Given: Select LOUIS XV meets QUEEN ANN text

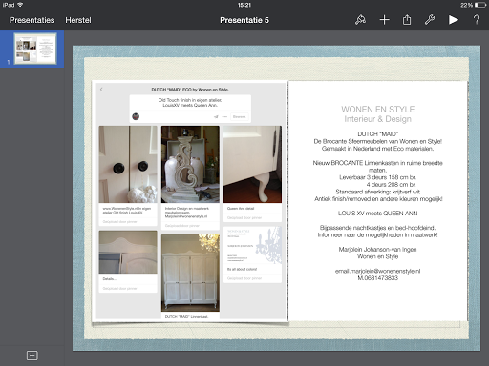Looking at the screenshot, I should coord(378,213).
